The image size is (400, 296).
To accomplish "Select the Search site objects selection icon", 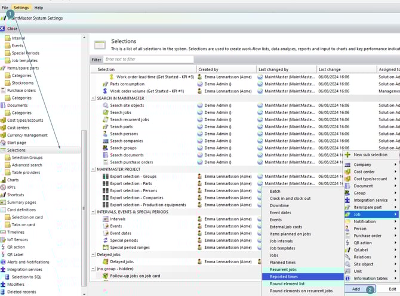I will (106, 106).
